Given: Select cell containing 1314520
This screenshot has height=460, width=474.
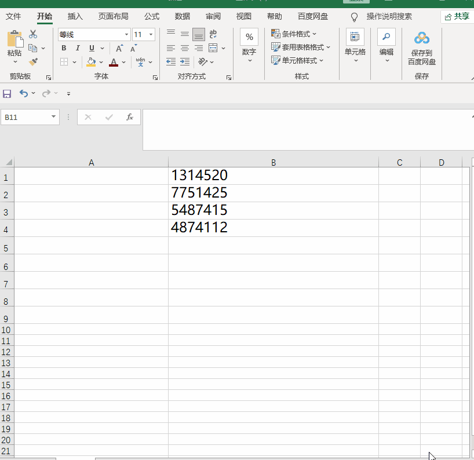Looking at the screenshot, I should [x=274, y=176].
